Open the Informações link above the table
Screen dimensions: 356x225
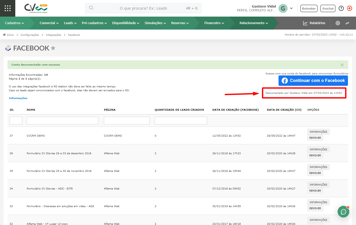pos(18,98)
